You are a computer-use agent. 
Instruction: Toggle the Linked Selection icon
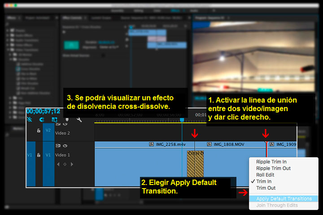tap(54, 120)
